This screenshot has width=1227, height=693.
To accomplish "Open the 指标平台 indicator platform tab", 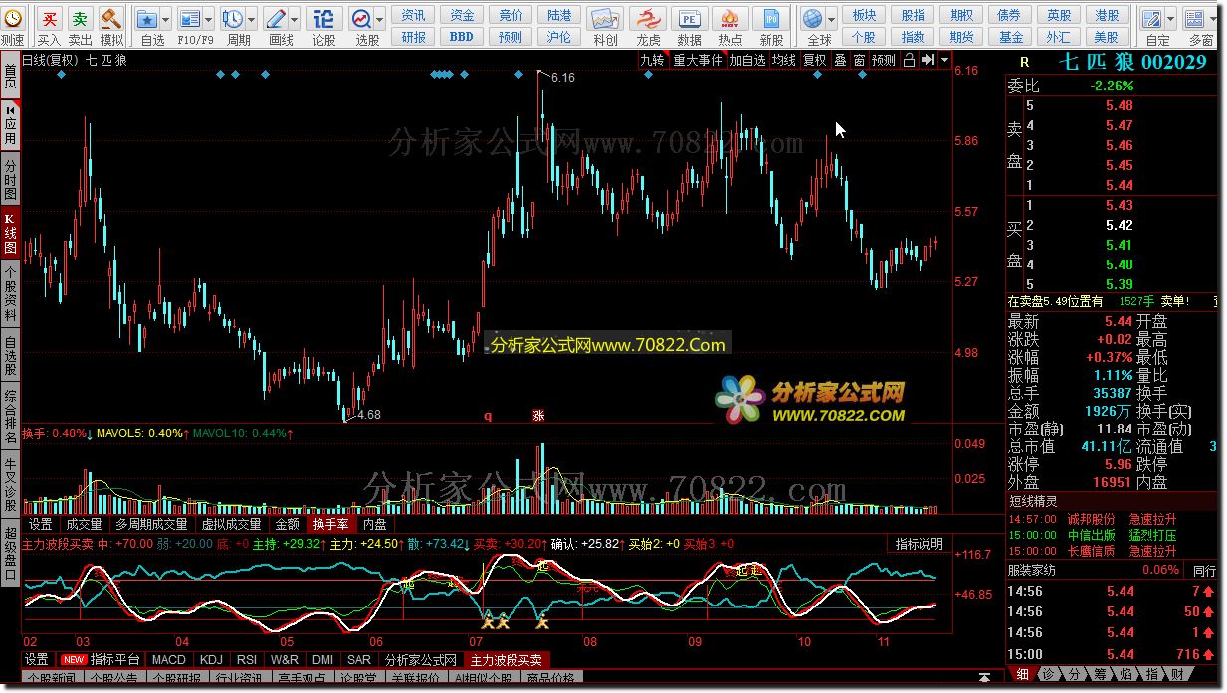I will (102, 660).
